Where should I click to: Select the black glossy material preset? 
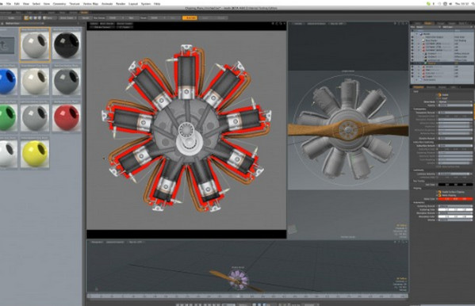point(67,45)
